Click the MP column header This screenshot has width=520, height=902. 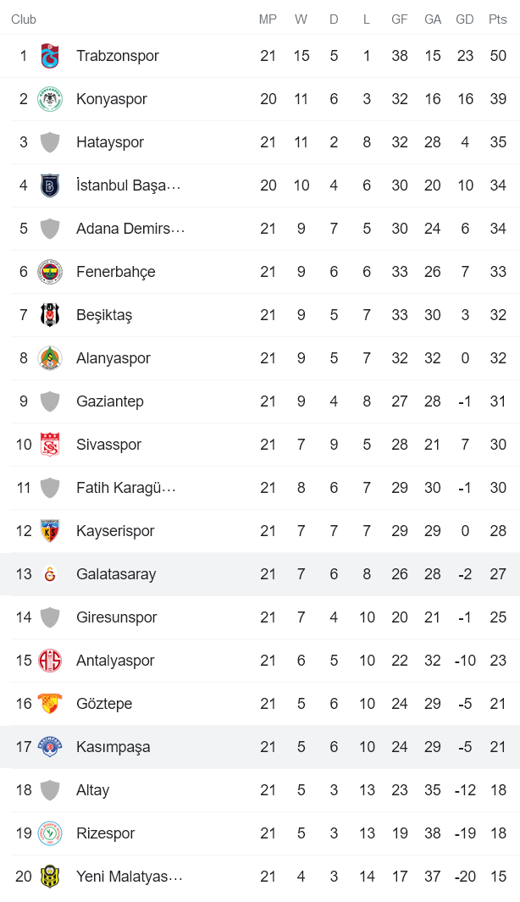pos(268,19)
